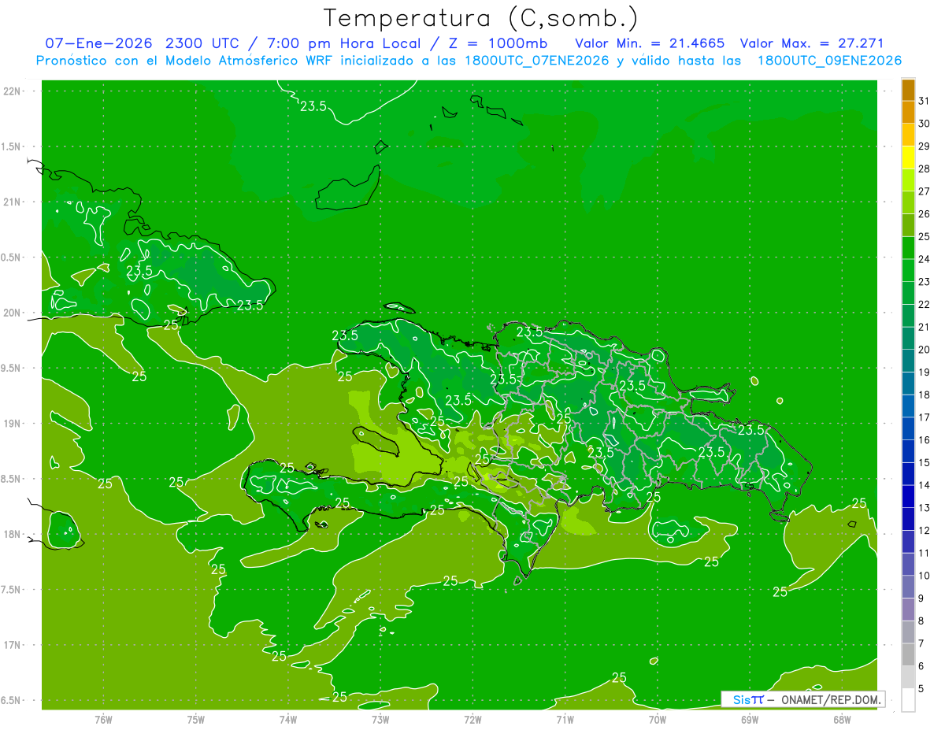Click the purple legend band between 9 and 10
Viewport: 945px width, 730px height.
pos(908,587)
